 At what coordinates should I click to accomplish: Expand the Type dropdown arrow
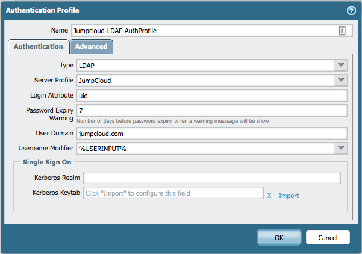coord(341,66)
